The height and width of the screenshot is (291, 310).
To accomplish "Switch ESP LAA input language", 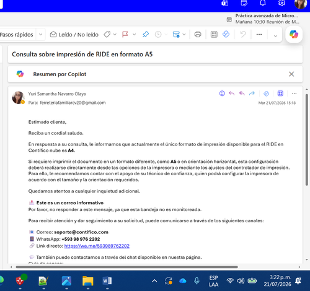I will pos(213,281).
